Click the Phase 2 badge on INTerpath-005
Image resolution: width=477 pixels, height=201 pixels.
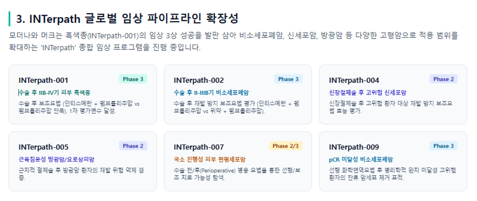[x=133, y=146]
